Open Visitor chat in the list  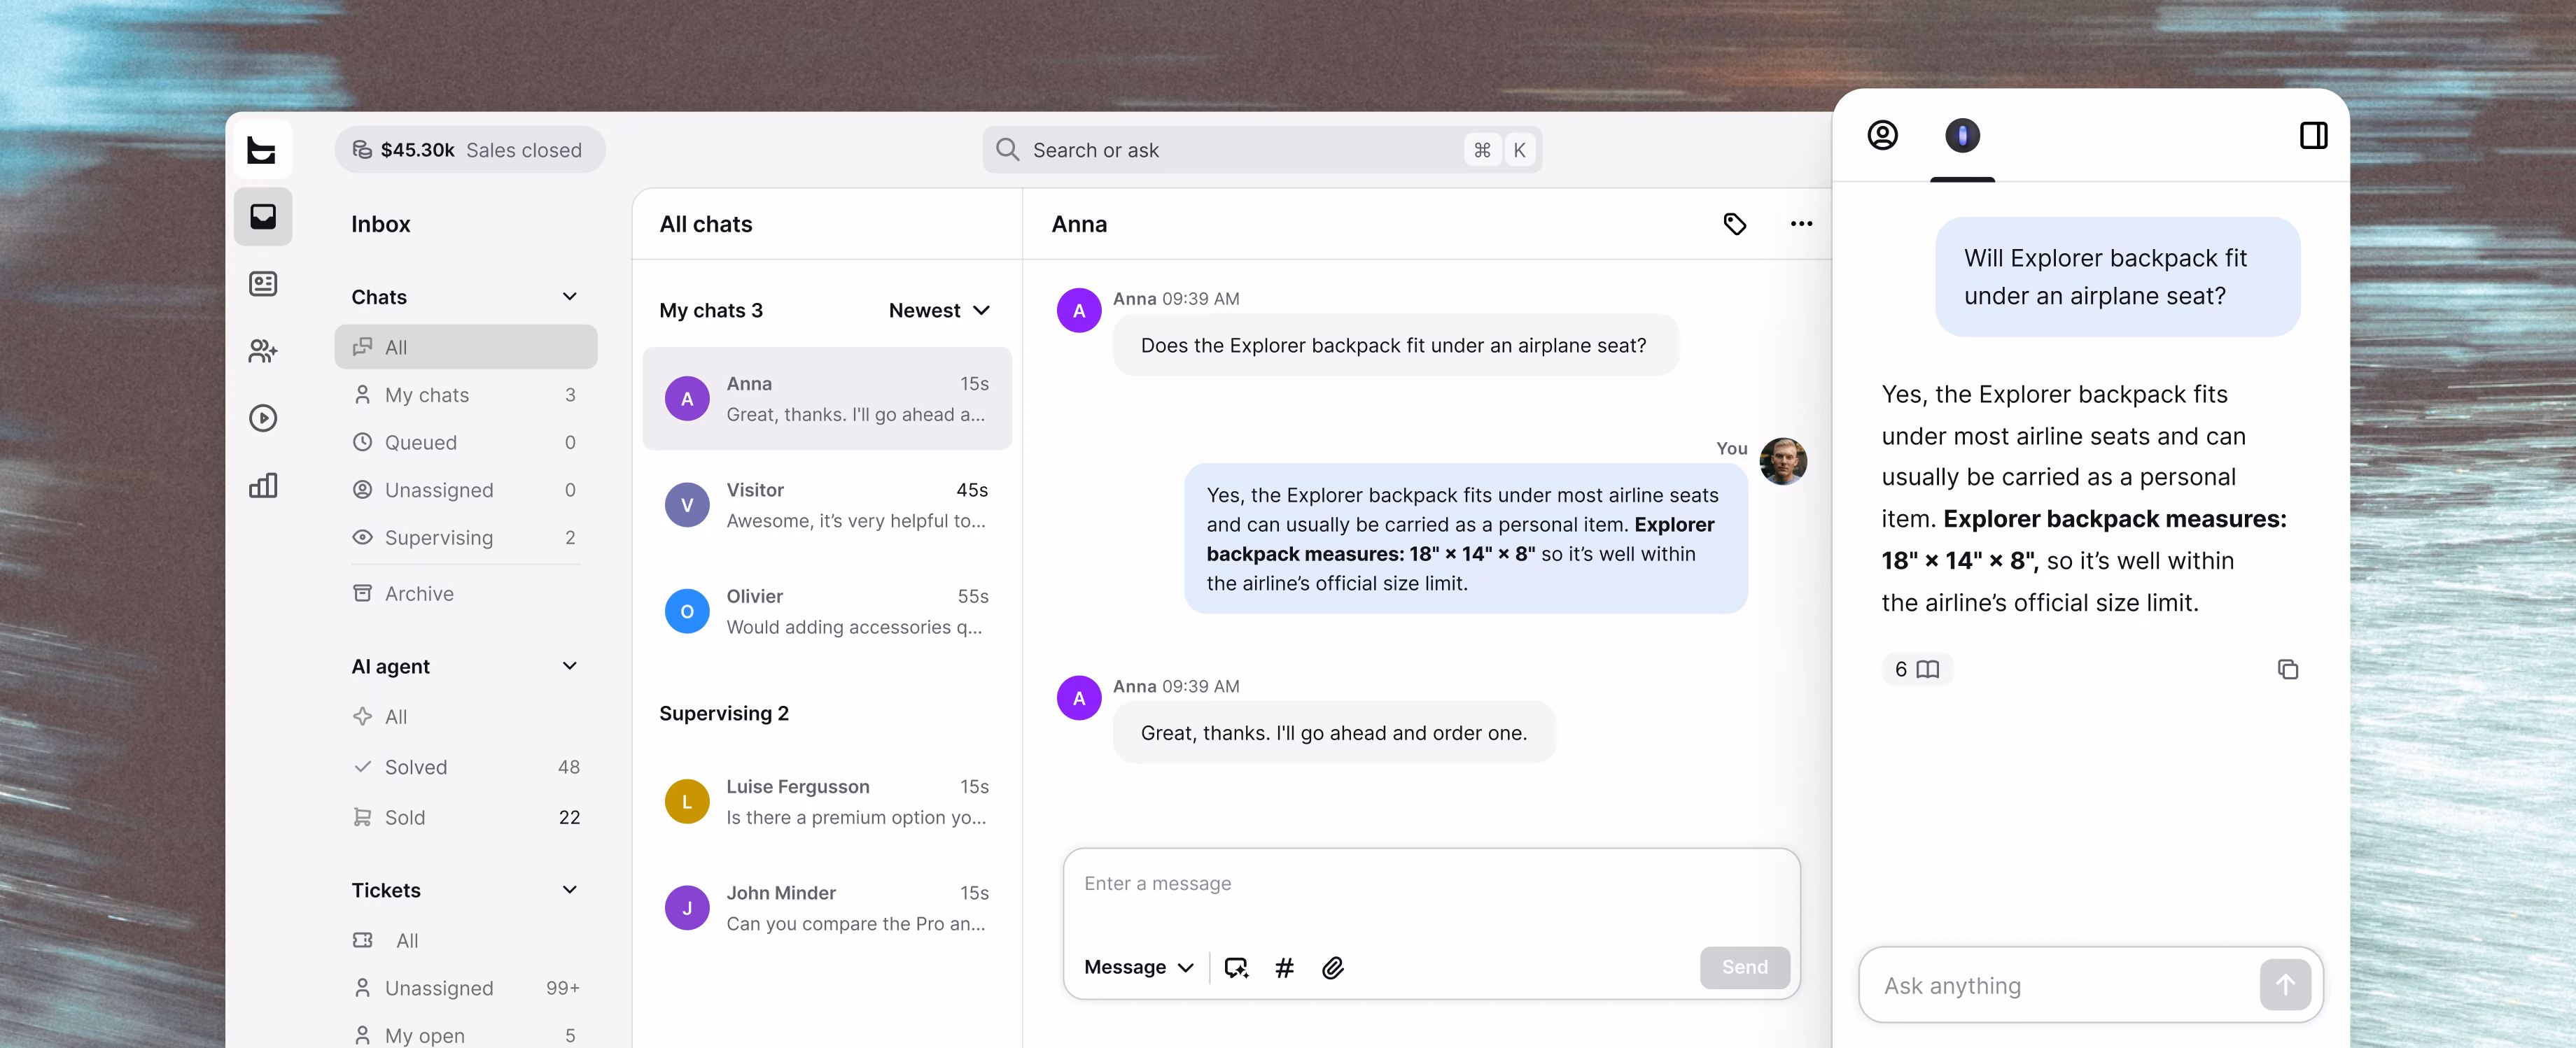(x=826, y=506)
